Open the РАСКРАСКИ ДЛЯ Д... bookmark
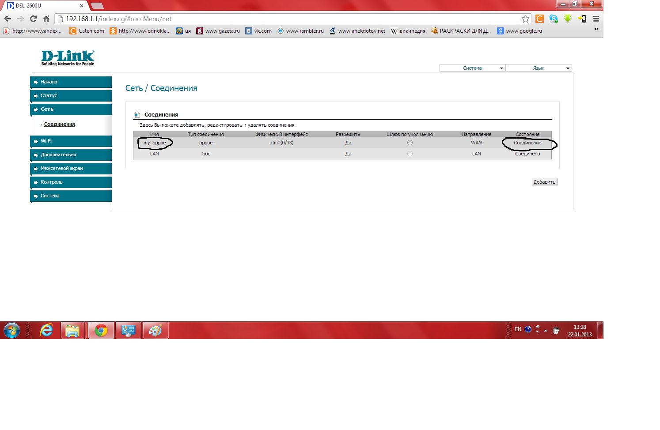The width and height of the screenshot is (660, 430). pos(461,31)
